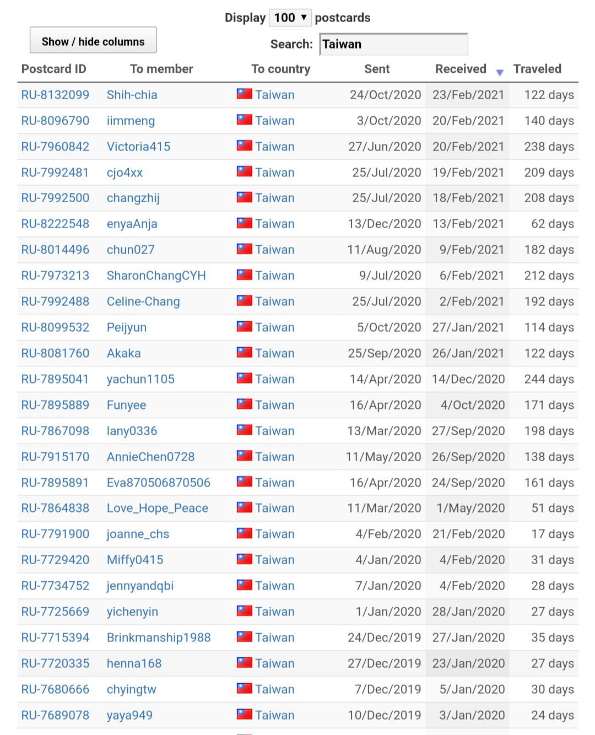
Task: Click the Taiwan flag icon in RU-8132099 row
Action: (245, 94)
